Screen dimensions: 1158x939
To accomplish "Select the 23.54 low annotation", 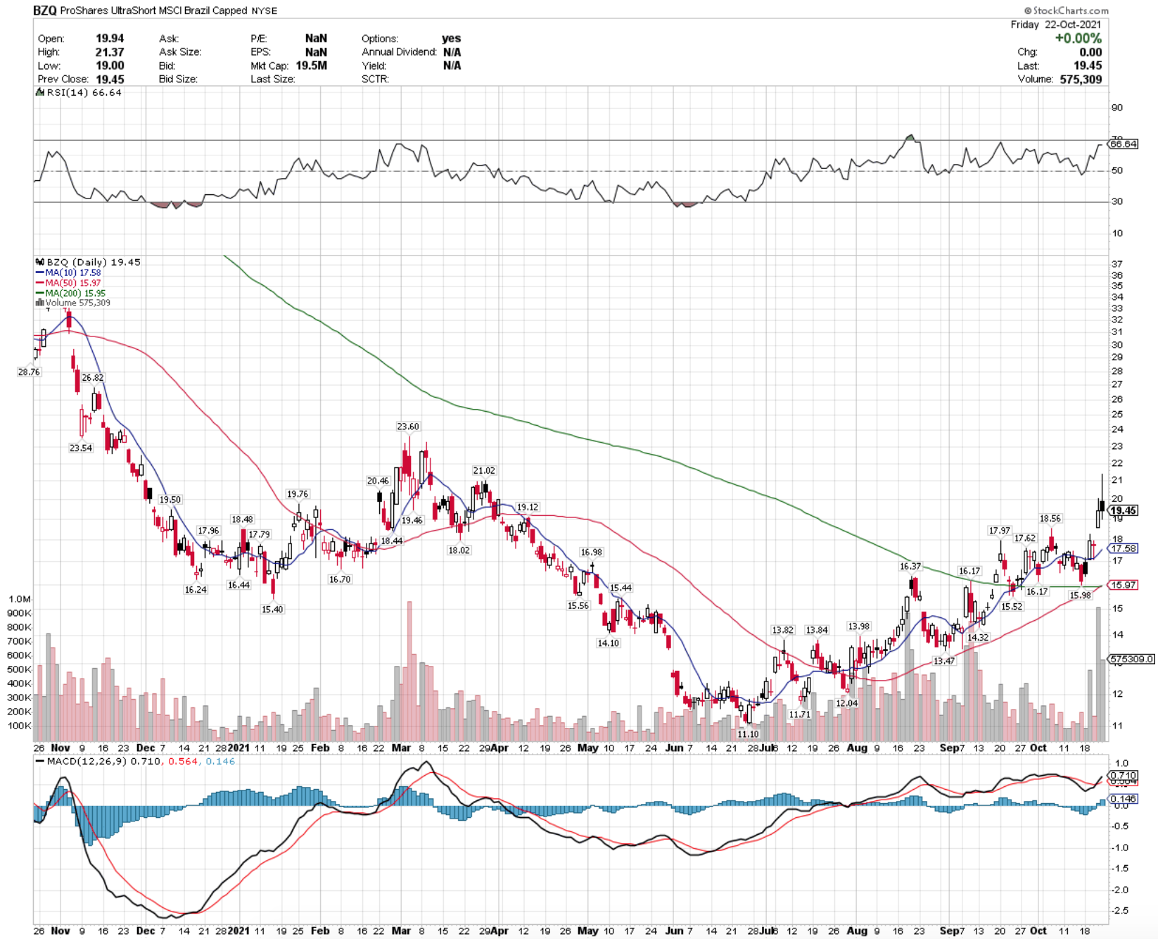I will 80,448.
